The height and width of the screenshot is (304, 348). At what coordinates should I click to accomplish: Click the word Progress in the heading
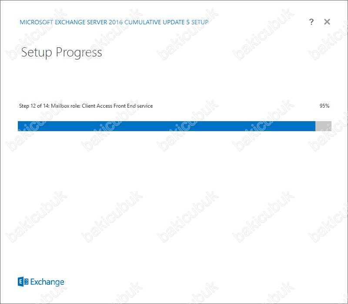(79, 53)
